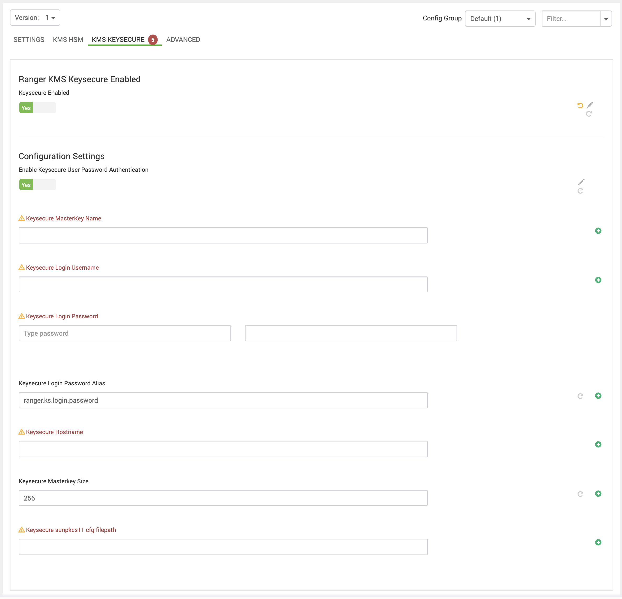Screen dimensions: 622x599
Task: Click the refresh icon for User Password Authentication
Action: click(x=580, y=191)
